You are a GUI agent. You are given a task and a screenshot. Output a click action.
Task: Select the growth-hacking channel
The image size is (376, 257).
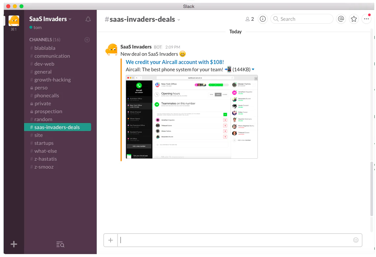52,80
